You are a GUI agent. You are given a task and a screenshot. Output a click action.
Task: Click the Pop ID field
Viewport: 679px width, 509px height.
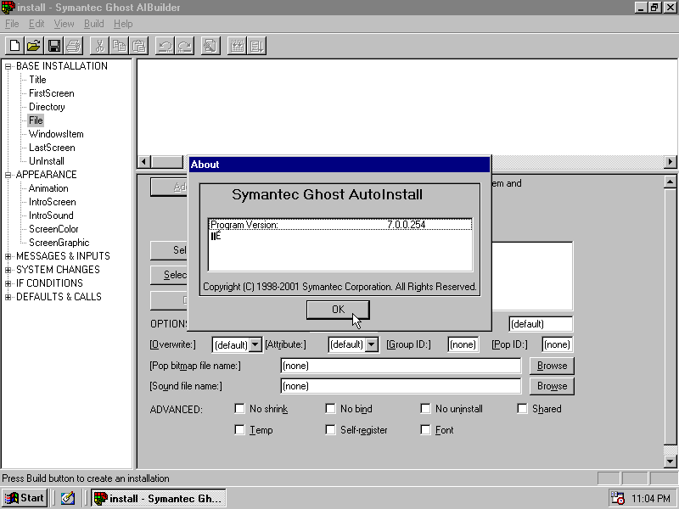pos(557,344)
